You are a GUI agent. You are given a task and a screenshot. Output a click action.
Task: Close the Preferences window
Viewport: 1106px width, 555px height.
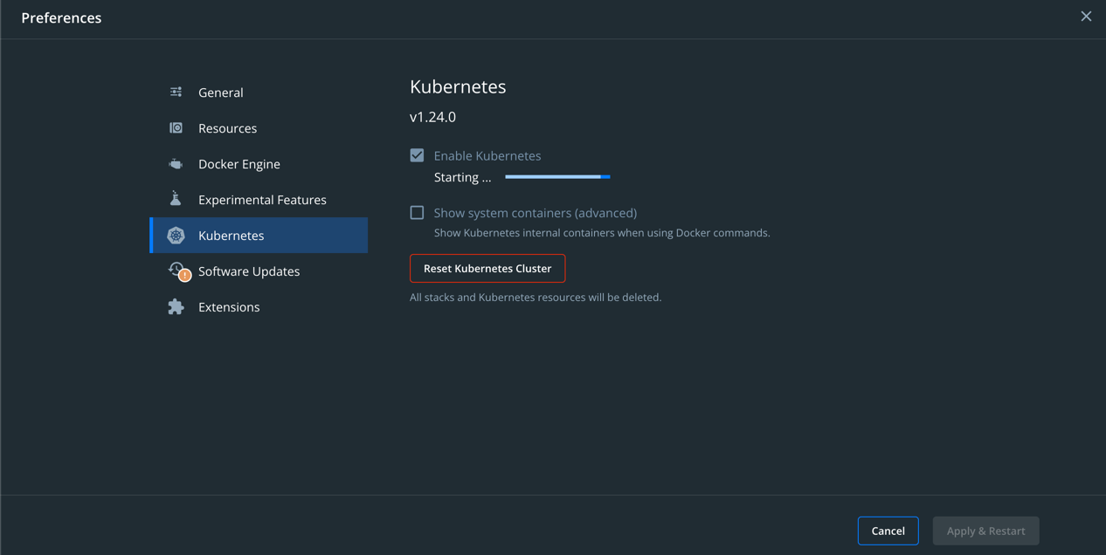pyautogui.click(x=1086, y=17)
